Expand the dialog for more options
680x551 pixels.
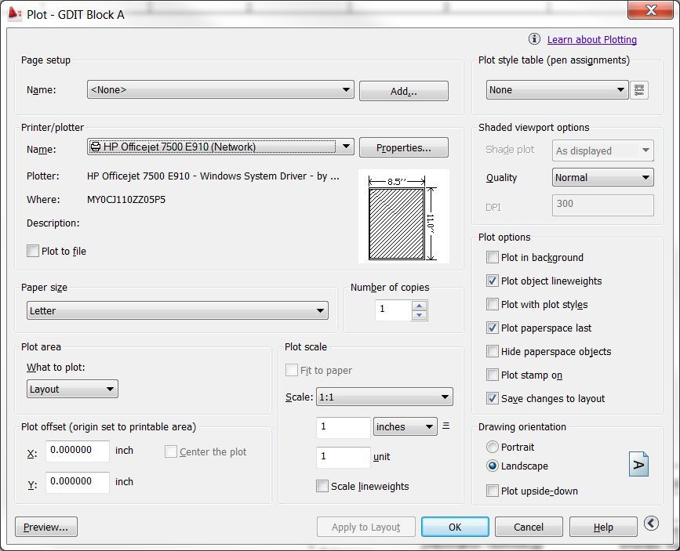point(650,524)
